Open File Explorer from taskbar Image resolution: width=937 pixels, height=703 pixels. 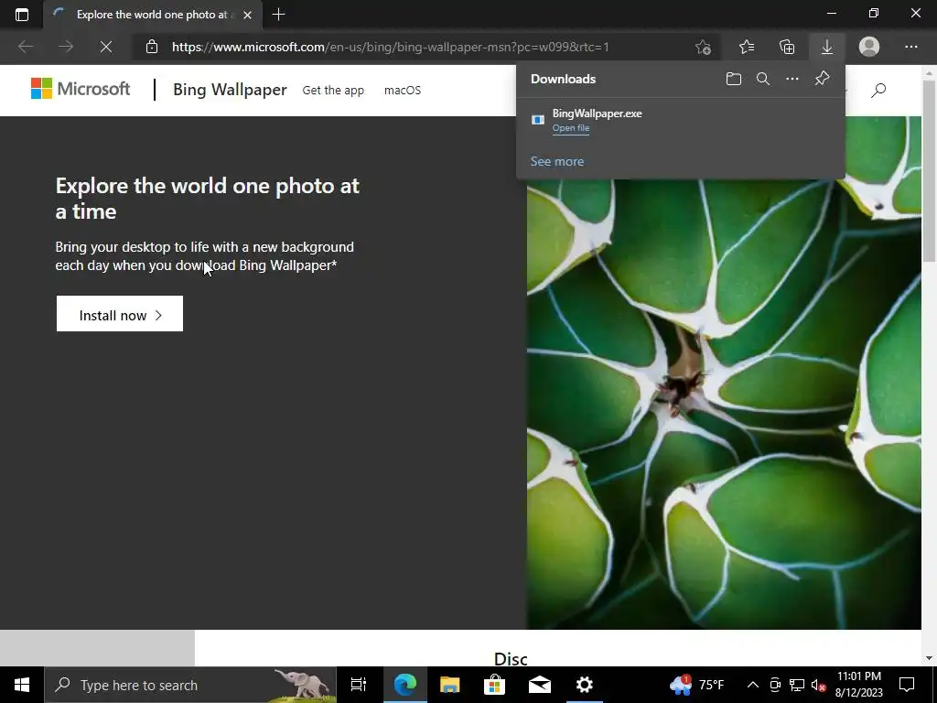pyautogui.click(x=449, y=685)
